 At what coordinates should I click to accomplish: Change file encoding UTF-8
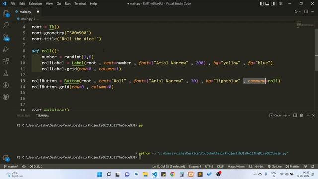[x=209, y=166]
